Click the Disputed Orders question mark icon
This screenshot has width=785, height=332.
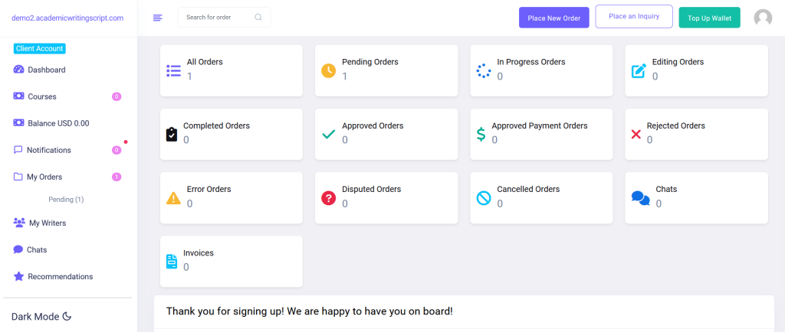[x=328, y=198]
